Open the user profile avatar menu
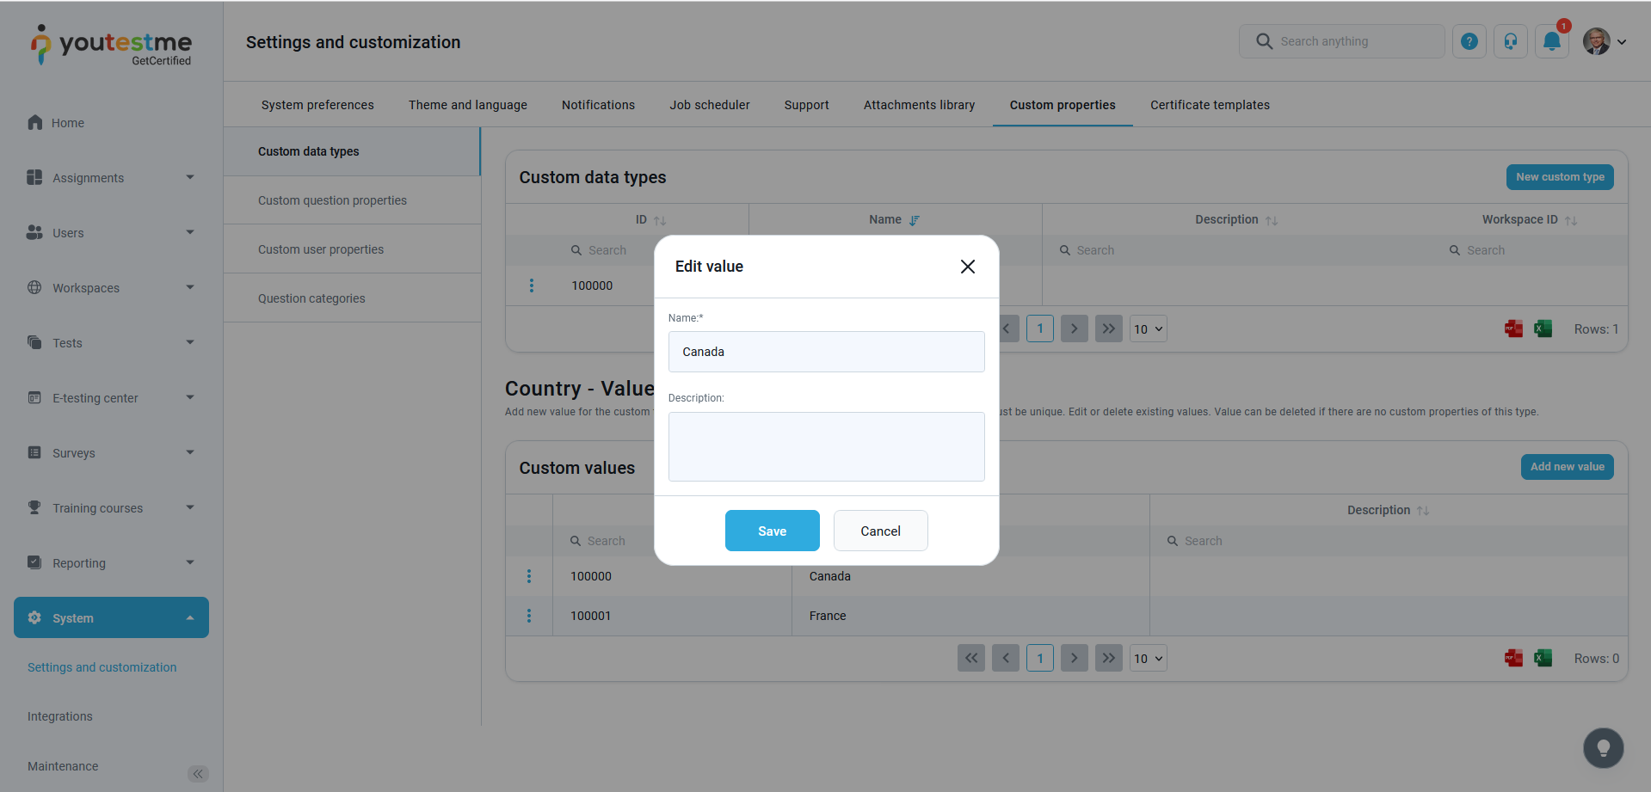 [x=1605, y=41]
